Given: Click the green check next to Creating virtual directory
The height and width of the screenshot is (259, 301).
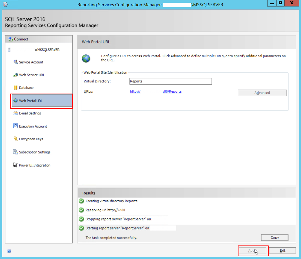Looking at the screenshot, I should (81, 201).
